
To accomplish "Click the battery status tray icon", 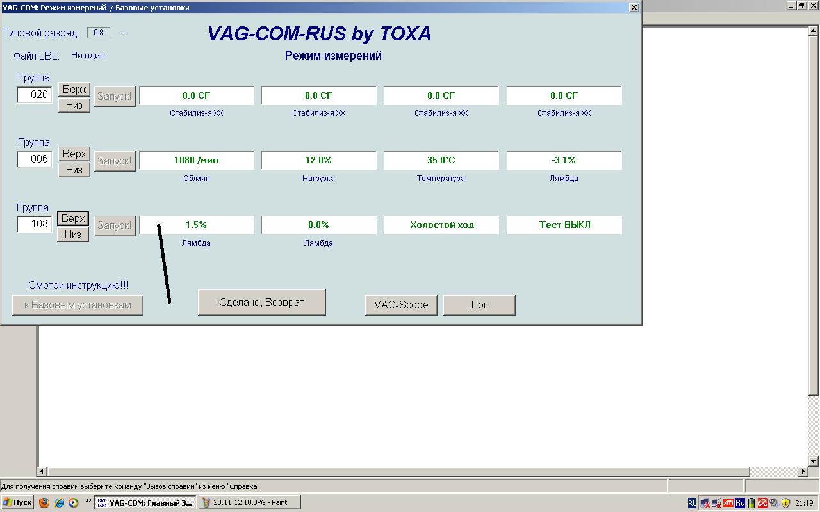I will coord(751,503).
